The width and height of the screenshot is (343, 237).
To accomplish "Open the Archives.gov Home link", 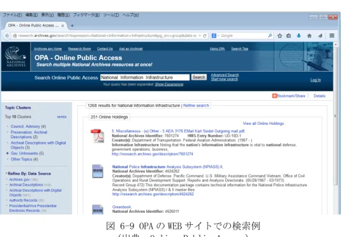I will [48, 49].
